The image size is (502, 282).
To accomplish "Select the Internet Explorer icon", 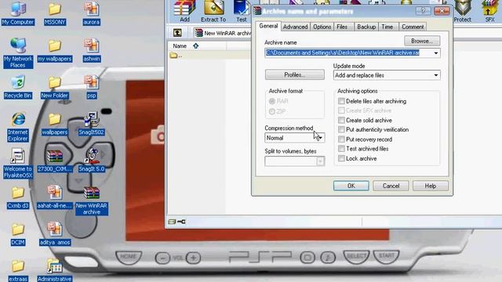I will click(18, 127).
